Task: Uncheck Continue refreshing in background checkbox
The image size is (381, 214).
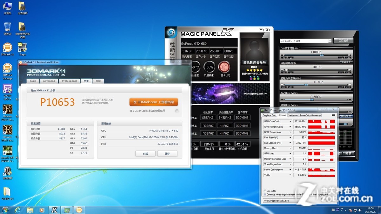Action: click(x=265, y=195)
